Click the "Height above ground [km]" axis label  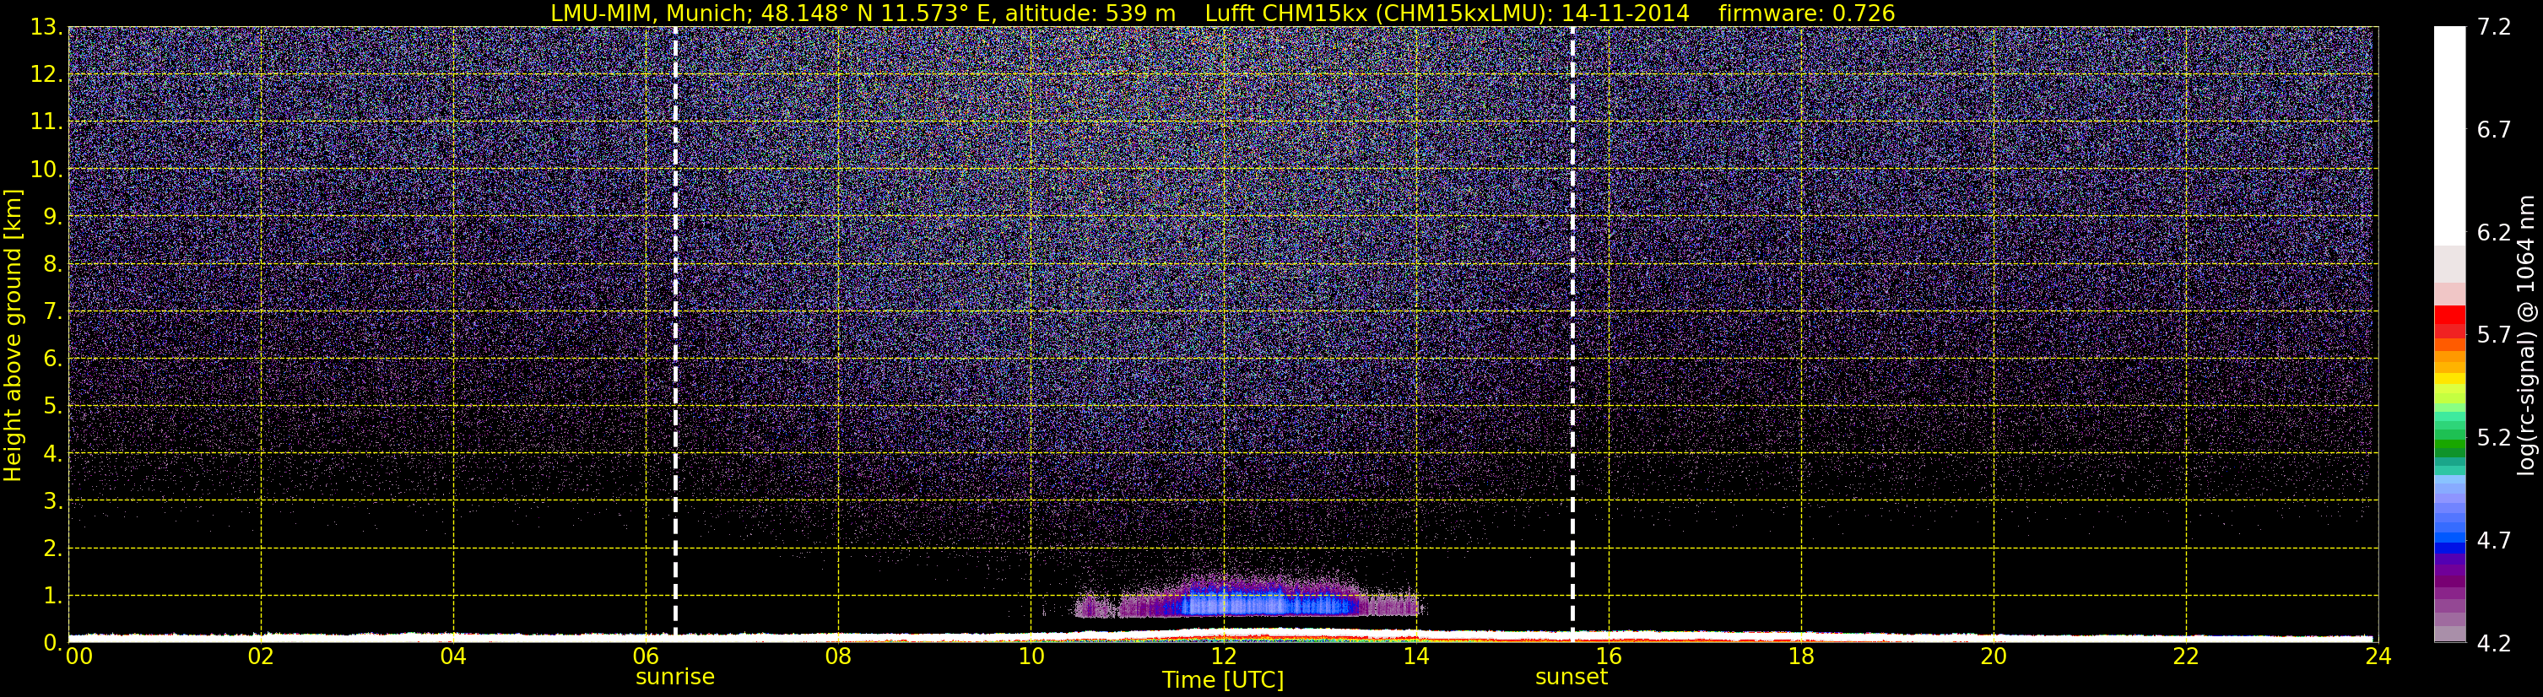[x=13, y=336]
